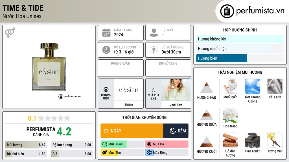This screenshot has width=289, height=162.
Task: Click the projection icon beside Độ toả hương
Action: 154,50
